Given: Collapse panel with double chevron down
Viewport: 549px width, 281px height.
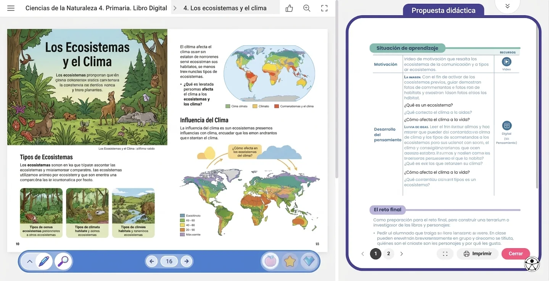Looking at the screenshot, I should [x=507, y=6].
